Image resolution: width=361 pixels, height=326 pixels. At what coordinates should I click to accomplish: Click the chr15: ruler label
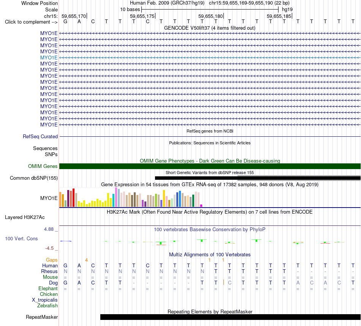(x=51, y=16)
